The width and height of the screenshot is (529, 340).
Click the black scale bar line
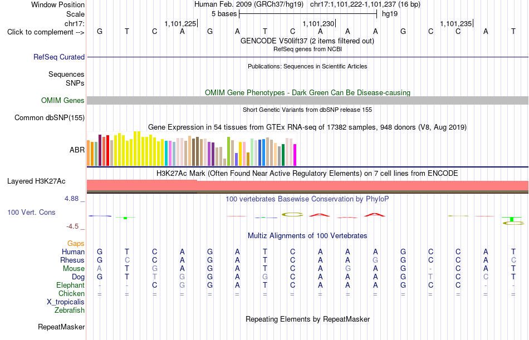(308, 14)
